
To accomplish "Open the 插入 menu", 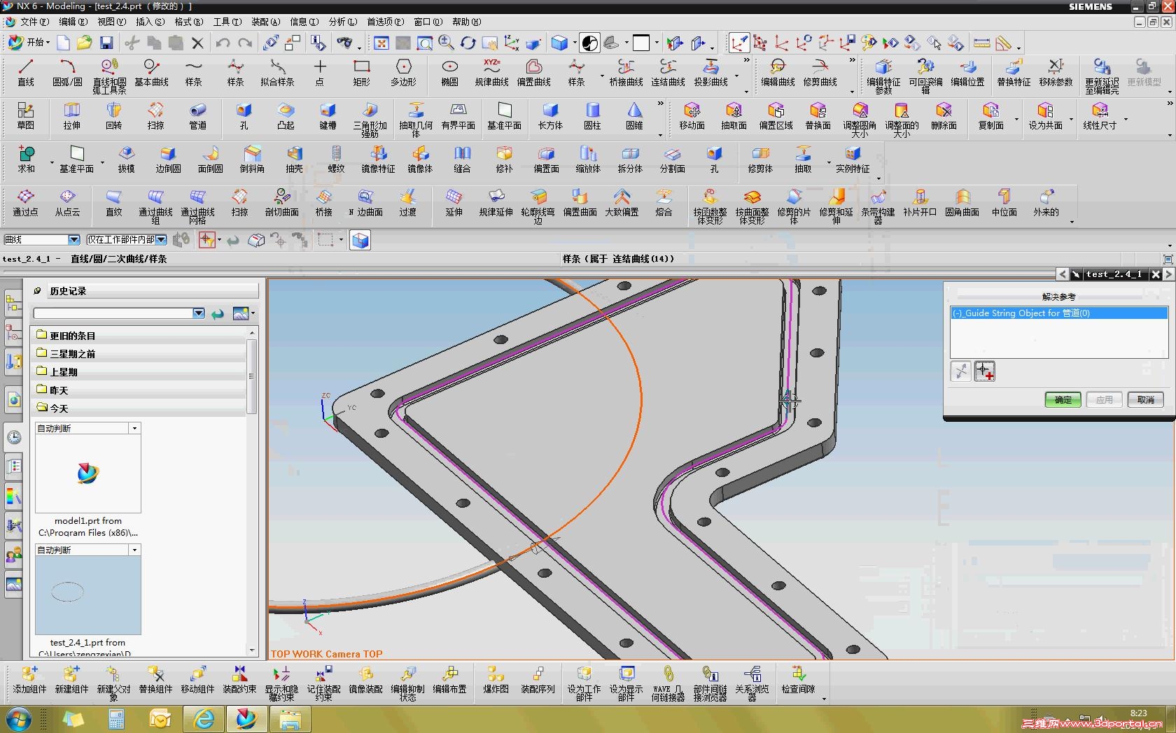I will (150, 22).
